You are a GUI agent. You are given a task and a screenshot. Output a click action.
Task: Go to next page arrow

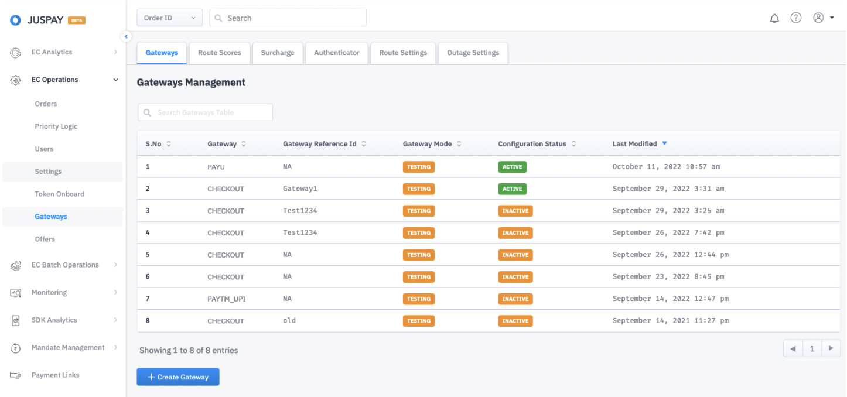(x=831, y=348)
